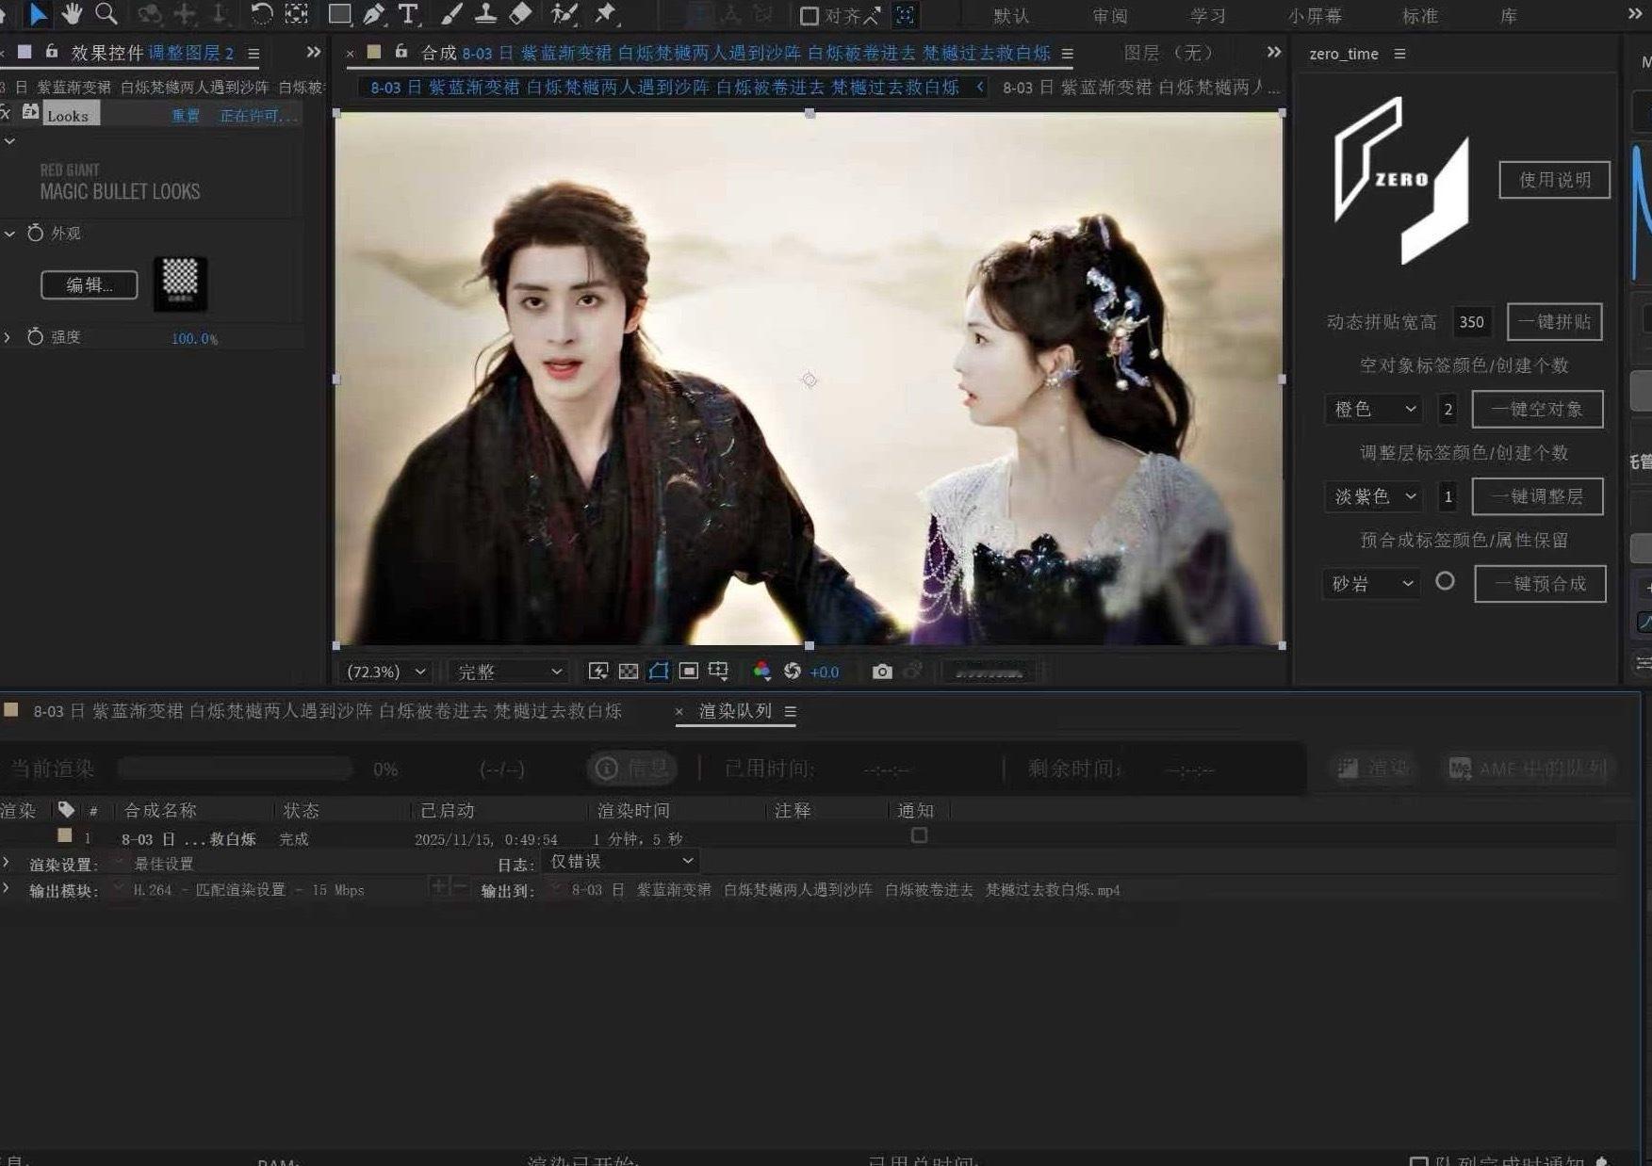Select the Pen tool

click(x=374, y=14)
